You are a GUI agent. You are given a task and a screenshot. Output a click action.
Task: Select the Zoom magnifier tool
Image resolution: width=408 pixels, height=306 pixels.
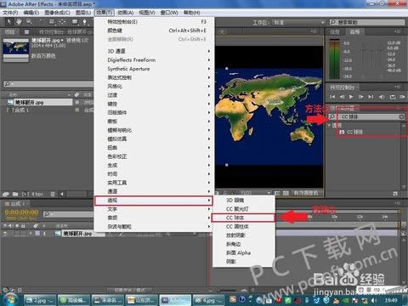click(x=29, y=21)
